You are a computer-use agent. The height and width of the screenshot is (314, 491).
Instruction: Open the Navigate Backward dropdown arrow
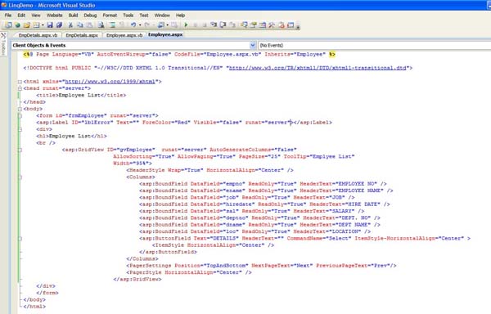tap(168, 25)
